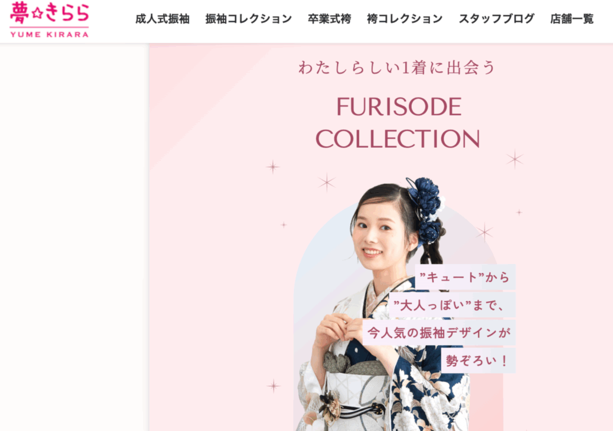Click the FURISODE COLLECTION heading
Viewport: 613px width, 431px height.
pos(398,123)
